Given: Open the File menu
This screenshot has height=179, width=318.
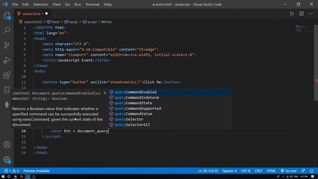Looking at the screenshot, I should tap(15, 4).
